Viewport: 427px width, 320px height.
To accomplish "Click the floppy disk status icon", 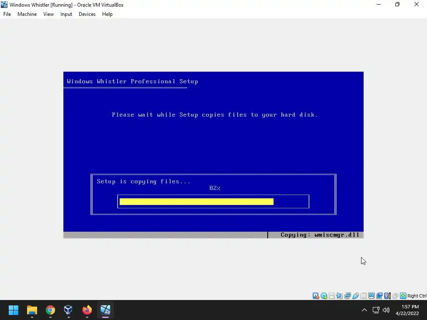I will point(332,296).
